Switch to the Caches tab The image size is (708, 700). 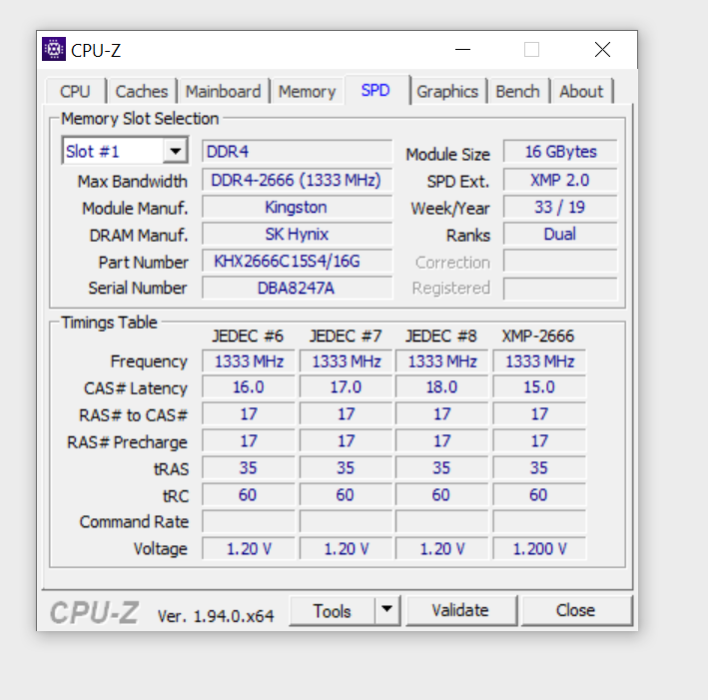142,91
